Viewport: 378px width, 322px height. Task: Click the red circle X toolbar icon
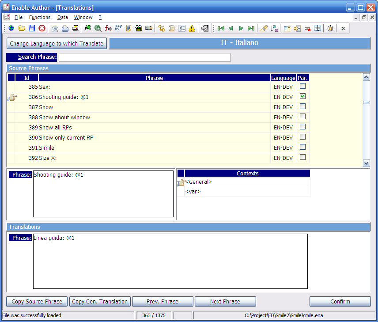(x=42, y=28)
